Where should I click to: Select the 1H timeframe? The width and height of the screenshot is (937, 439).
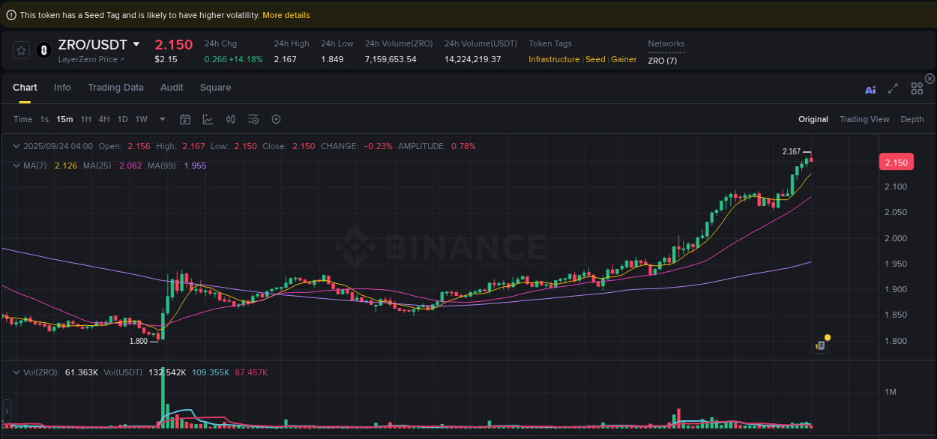click(x=85, y=119)
